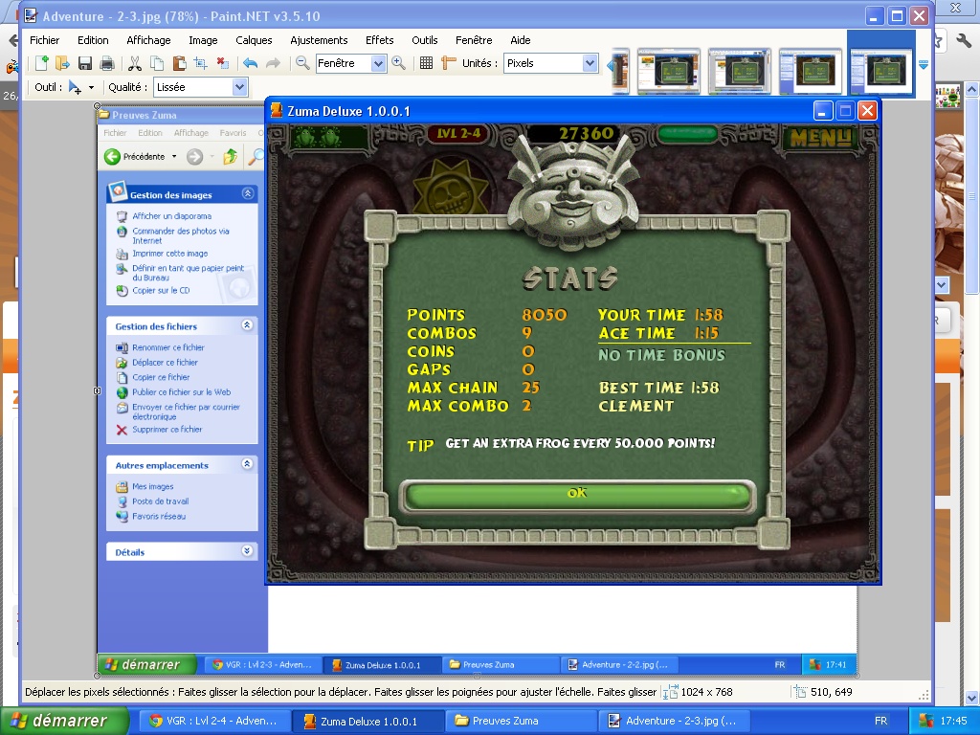The image size is (980, 735).
Task: Open the Outil tool chooser dropdown
Action: pyautogui.click(x=79, y=87)
